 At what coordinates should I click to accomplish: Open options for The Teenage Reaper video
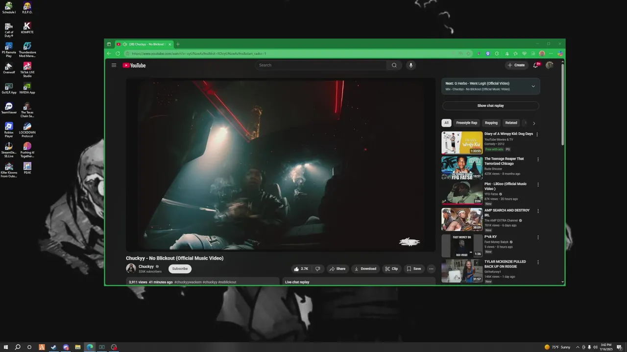[x=537, y=159]
